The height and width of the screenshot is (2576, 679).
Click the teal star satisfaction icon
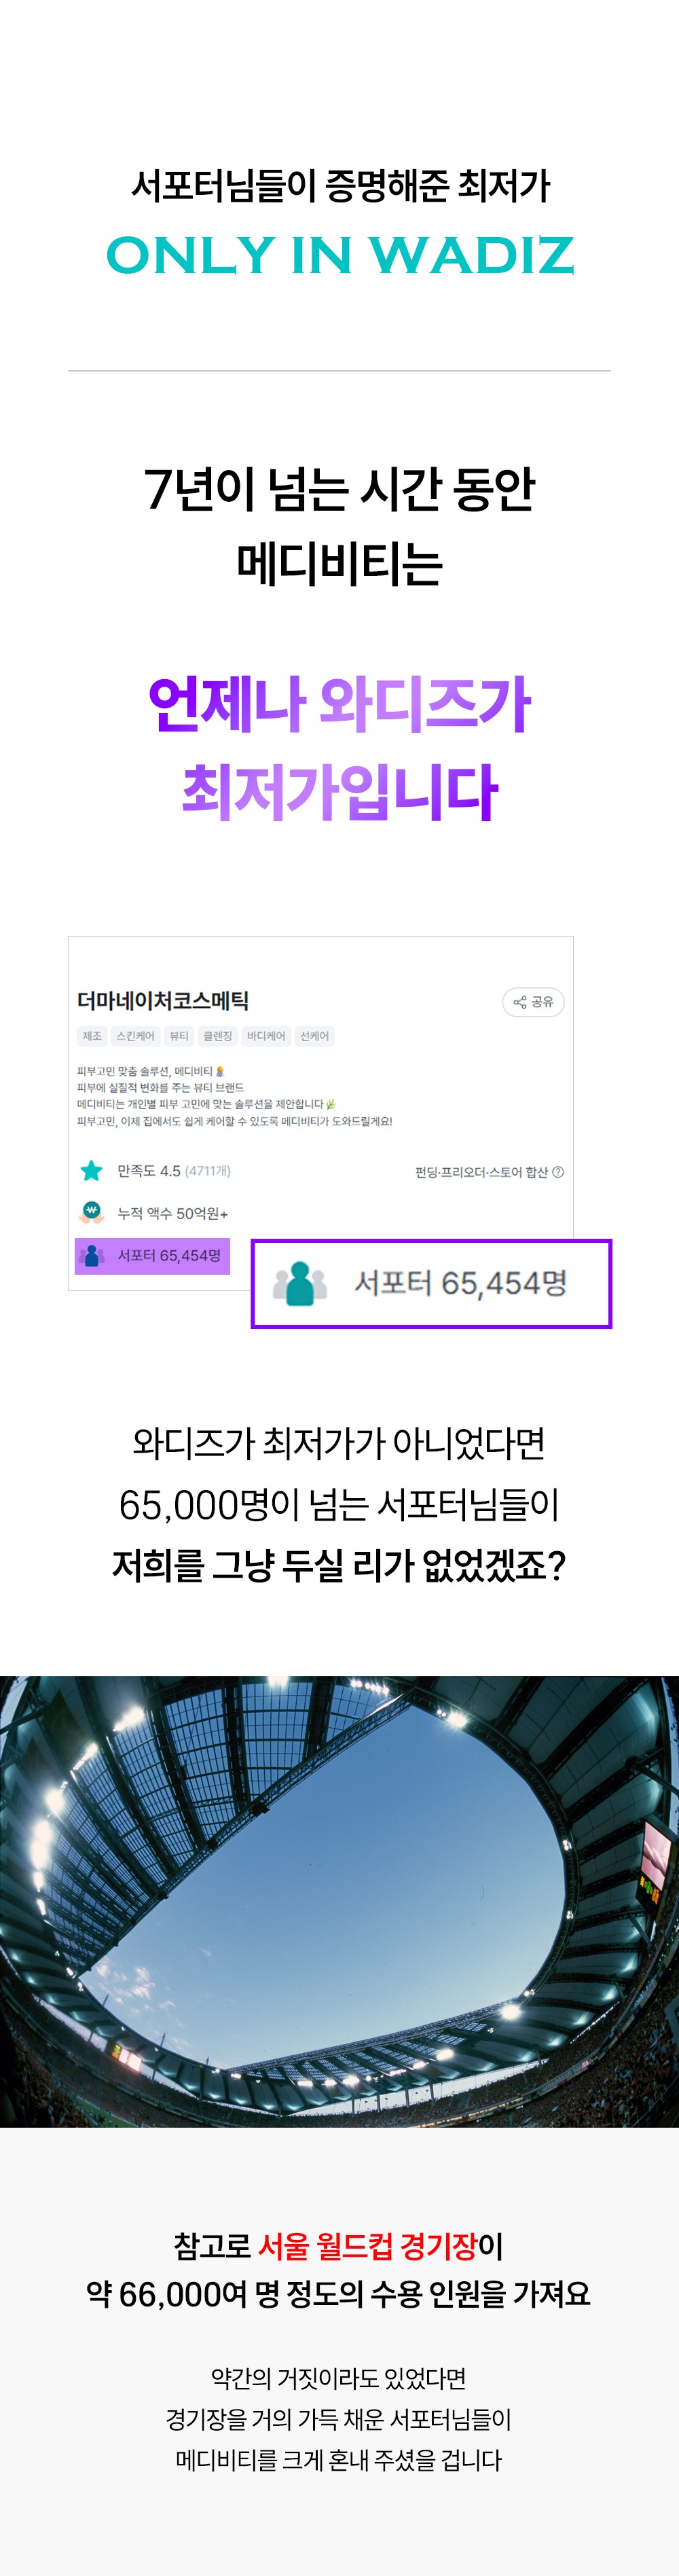(91, 1171)
